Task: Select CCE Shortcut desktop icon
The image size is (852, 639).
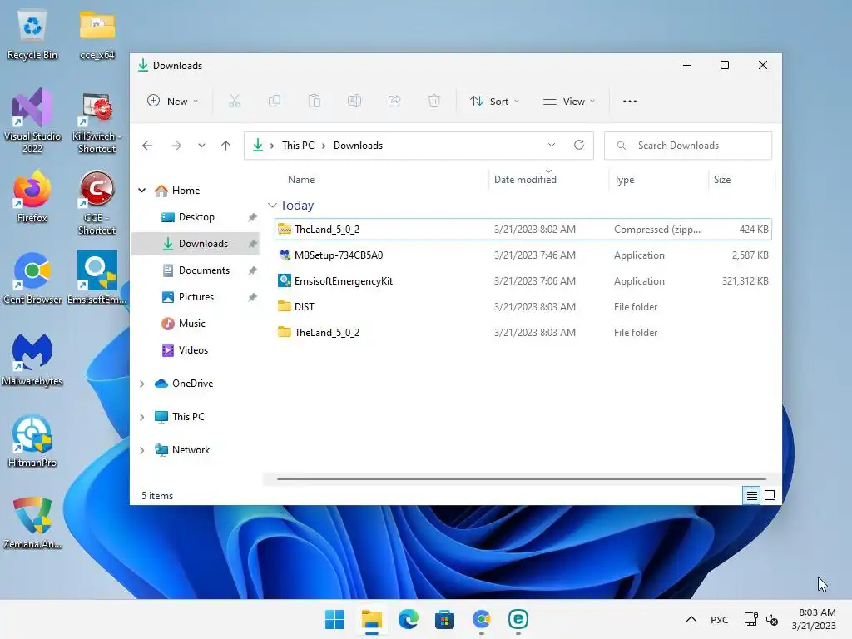Action: [x=97, y=203]
